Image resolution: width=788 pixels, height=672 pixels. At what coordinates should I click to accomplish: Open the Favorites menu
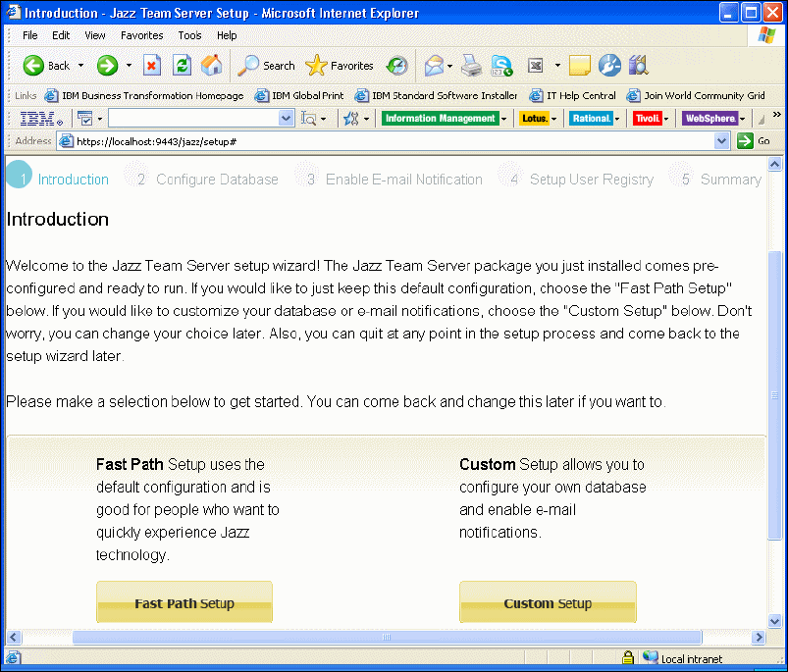click(141, 35)
